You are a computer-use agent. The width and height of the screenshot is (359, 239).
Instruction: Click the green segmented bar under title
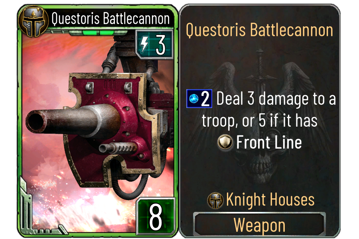92,33
